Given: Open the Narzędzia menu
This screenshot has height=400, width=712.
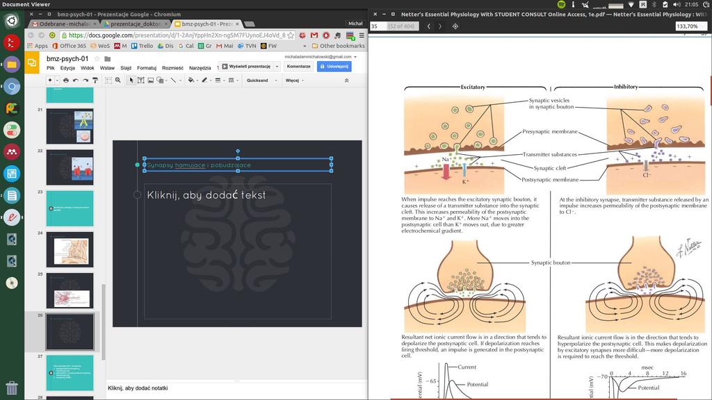Looking at the screenshot, I should [x=200, y=68].
